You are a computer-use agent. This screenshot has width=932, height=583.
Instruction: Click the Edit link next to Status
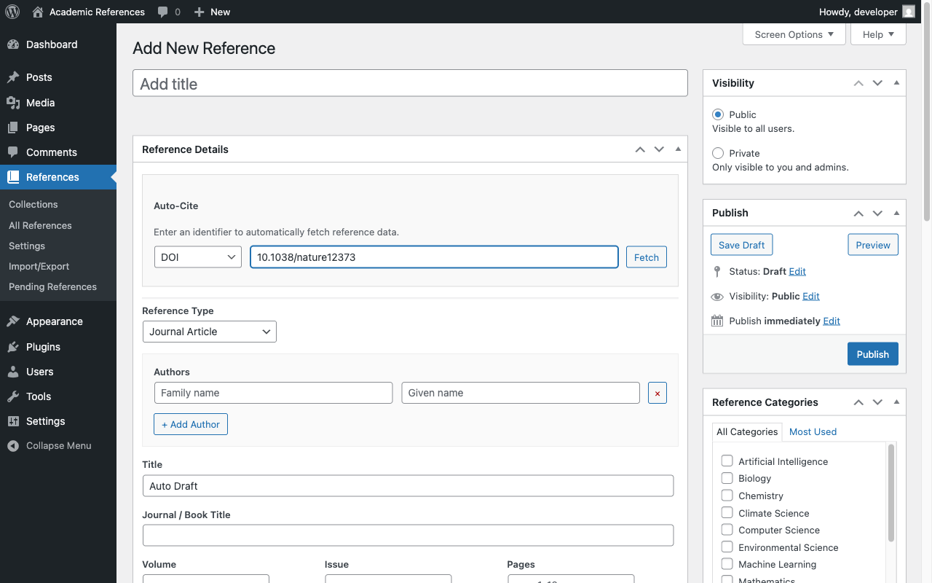797,271
